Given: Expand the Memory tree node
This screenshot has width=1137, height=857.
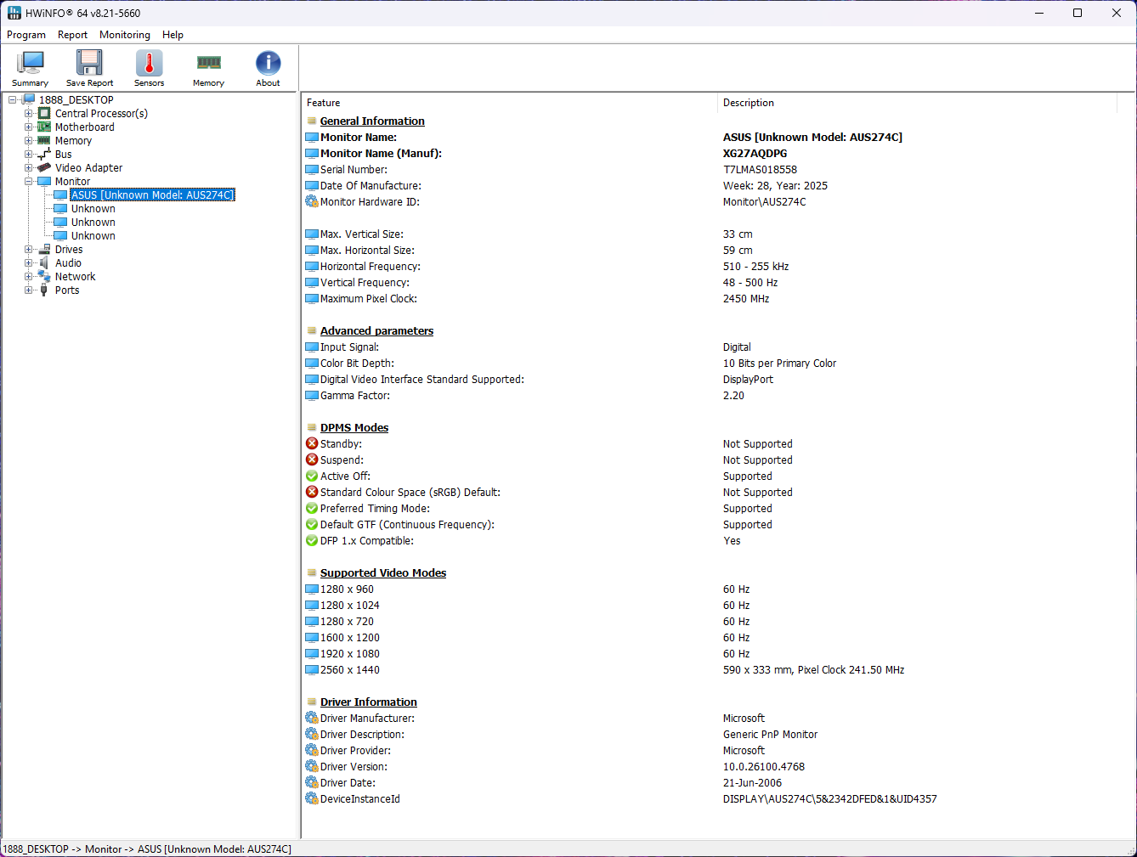Looking at the screenshot, I should pyautogui.click(x=29, y=140).
